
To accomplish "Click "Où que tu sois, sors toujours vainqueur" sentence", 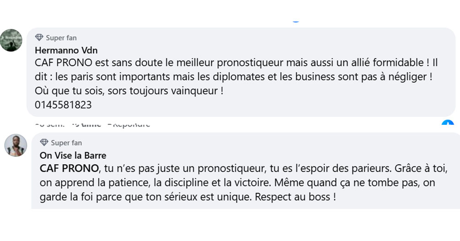I will coord(128,91).
